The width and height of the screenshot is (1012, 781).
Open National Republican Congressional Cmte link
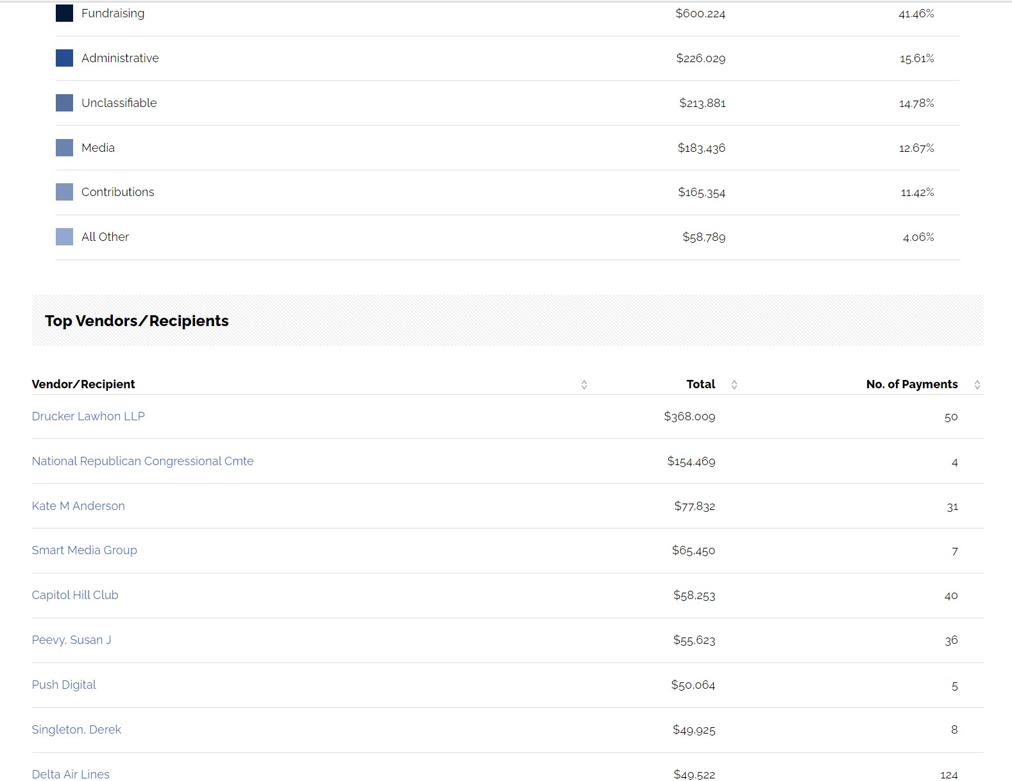[143, 461]
